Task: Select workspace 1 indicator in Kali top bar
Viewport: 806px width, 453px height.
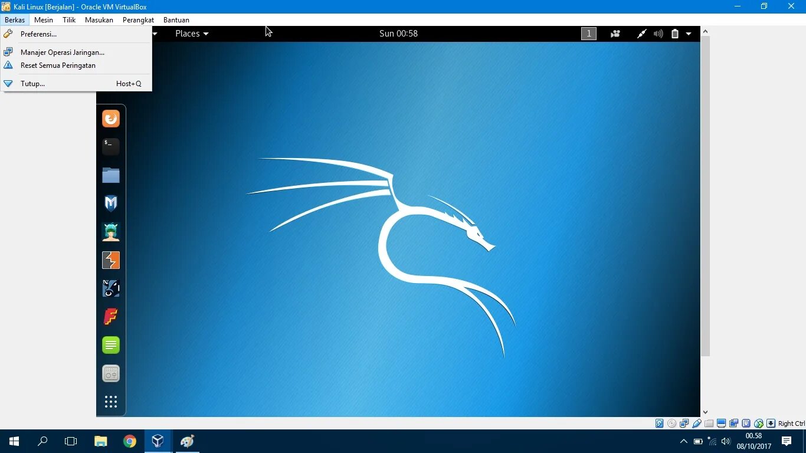Action: pyautogui.click(x=589, y=34)
